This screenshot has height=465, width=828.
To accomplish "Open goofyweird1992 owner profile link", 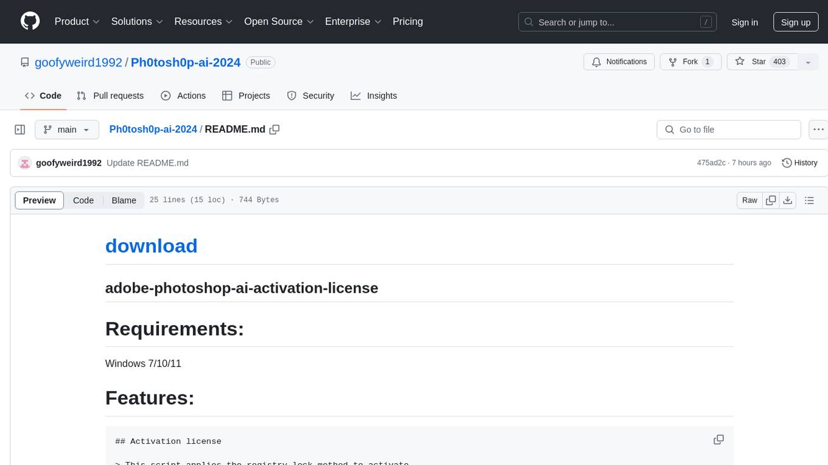I will pos(79,62).
